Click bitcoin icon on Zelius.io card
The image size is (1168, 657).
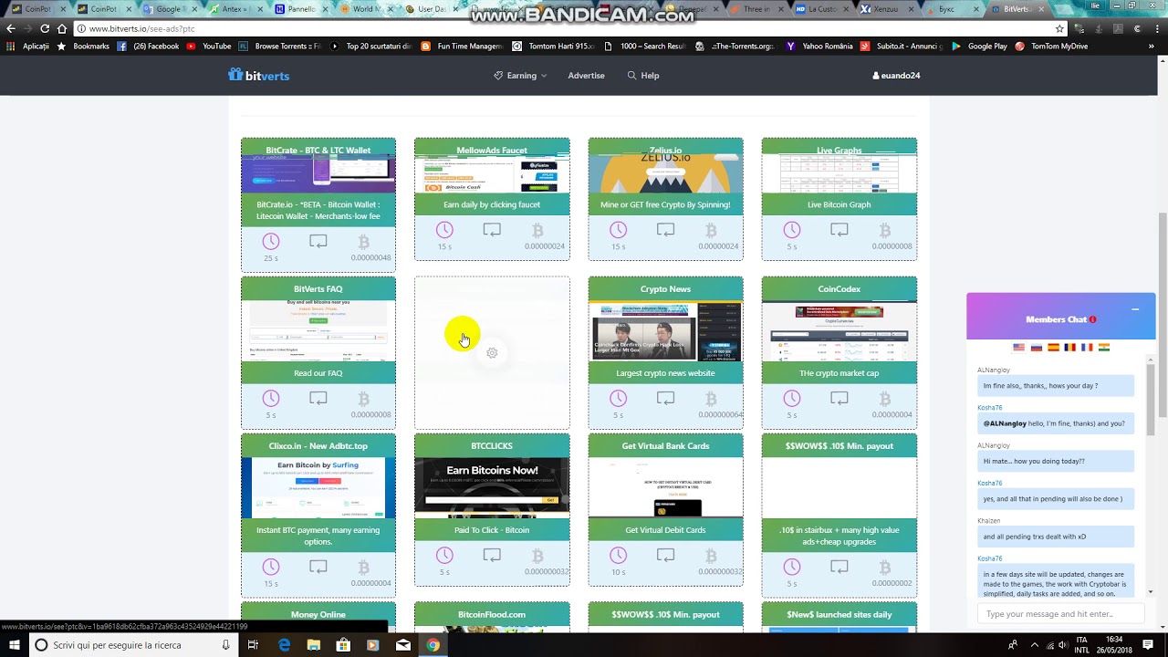pos(711,231)
